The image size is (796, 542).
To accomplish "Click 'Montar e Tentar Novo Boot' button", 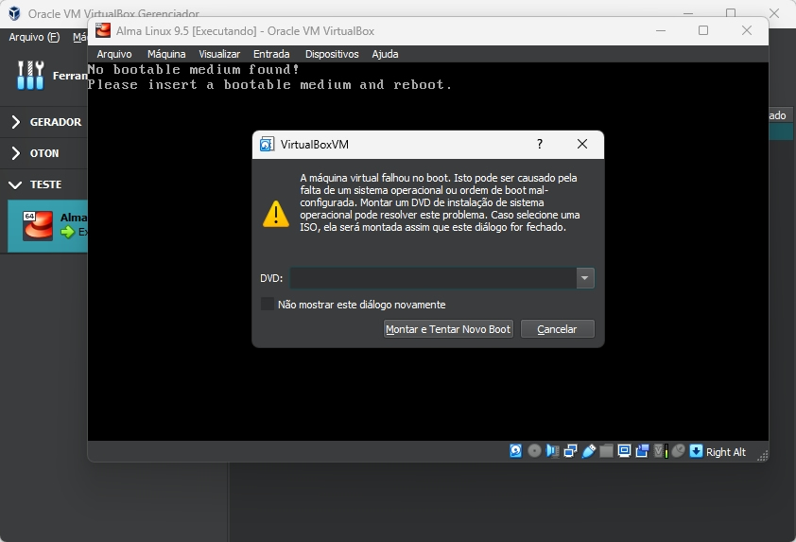I will [x=448, y=329].
